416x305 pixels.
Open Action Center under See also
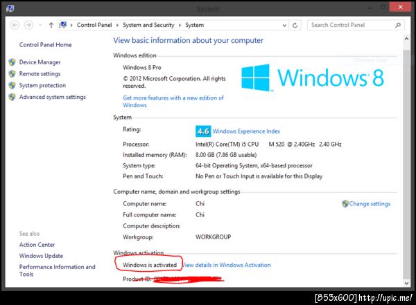(37, 245)
